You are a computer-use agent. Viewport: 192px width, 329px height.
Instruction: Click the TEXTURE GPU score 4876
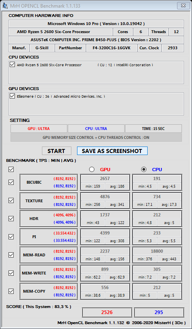[105, 197]
